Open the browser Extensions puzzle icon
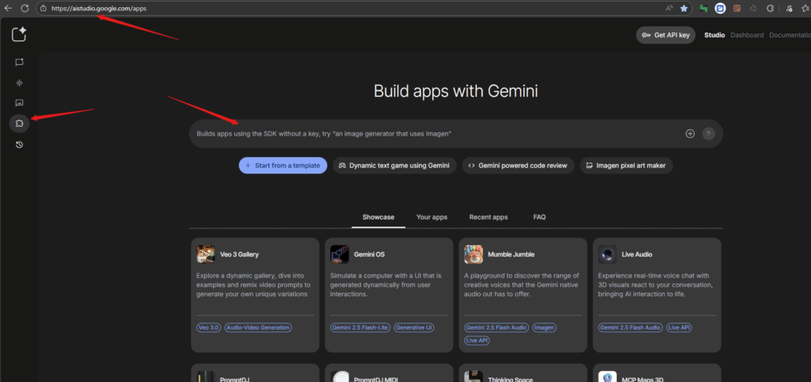The height and width of the screenshot is (382, 811). click(x=770, y=8)
